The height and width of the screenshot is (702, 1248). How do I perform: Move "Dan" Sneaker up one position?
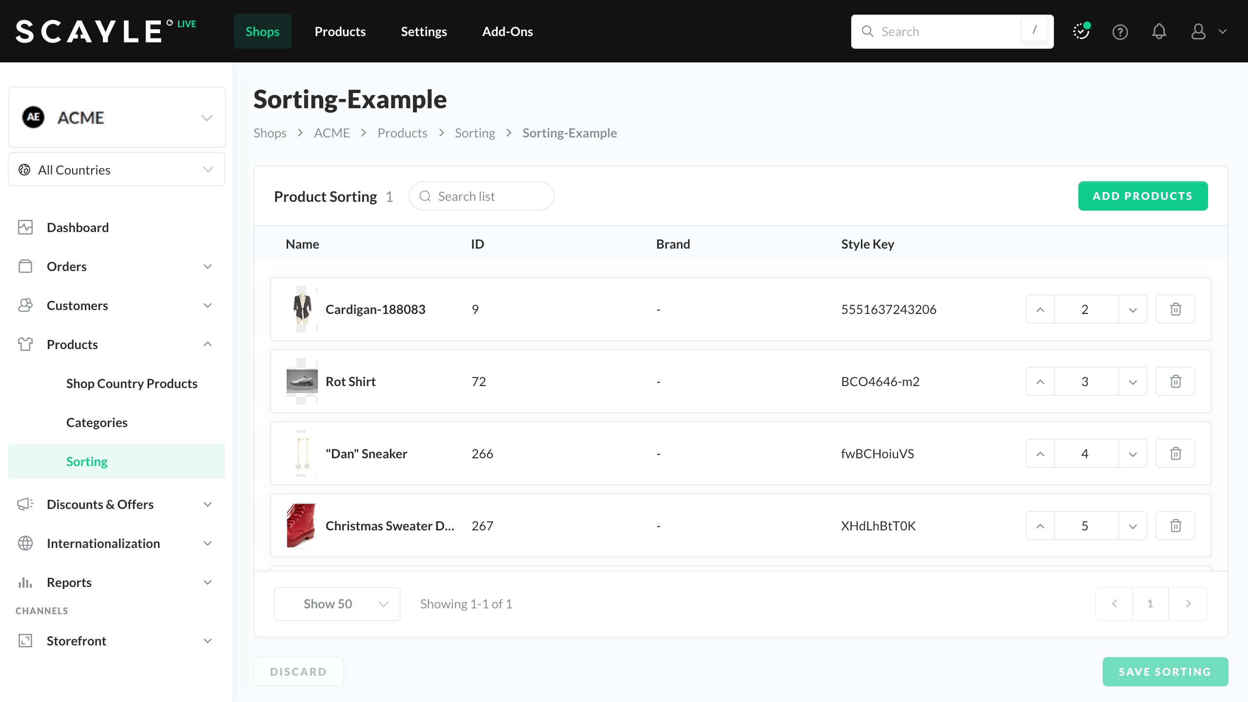click(x=1040, y=453)
